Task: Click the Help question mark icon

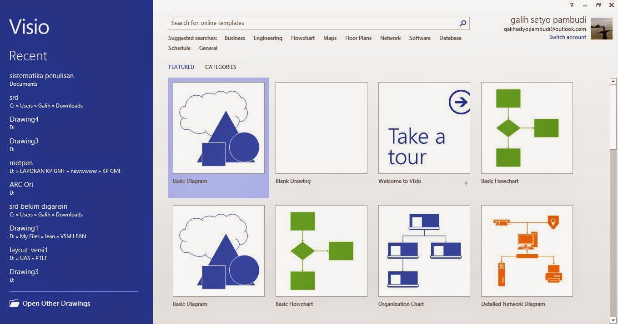Action: pyautogui.click(x=572, y=5)
